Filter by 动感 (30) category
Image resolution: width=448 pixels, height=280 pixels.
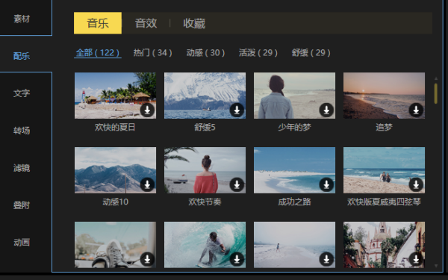205,53
